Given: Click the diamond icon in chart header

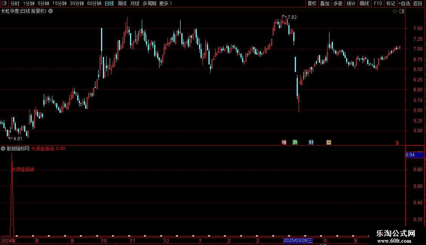Looking at the screenshot, I should 395,11.
